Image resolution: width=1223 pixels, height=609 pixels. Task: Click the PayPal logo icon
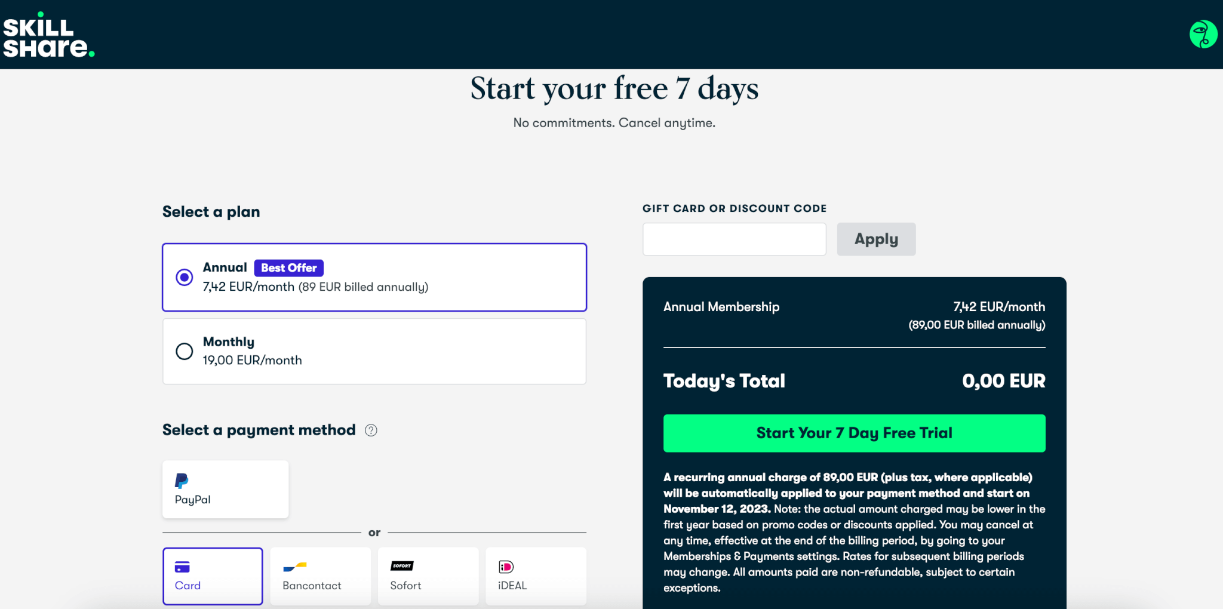pos(182,481)
